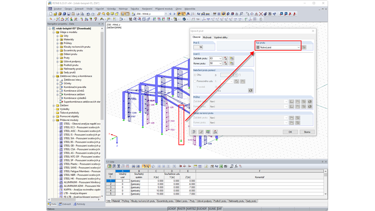Open ZS6 - Wind, y load case dropdown
This screenshot has height=211, width=375.
[166, 14]
